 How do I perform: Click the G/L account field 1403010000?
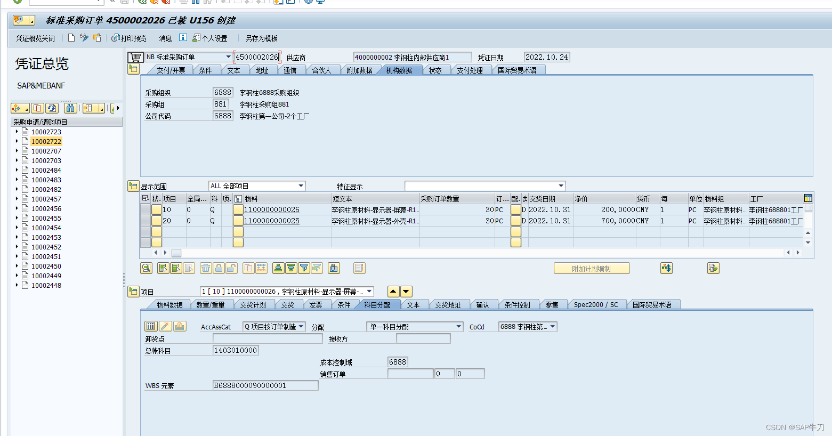click(x=236, y=350)
